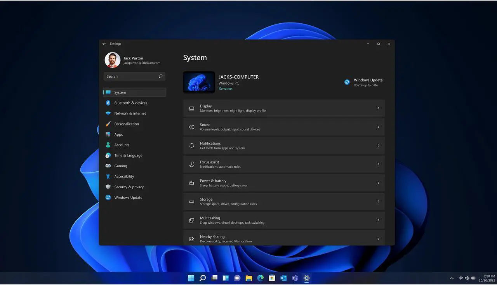Go back using the Settings back arrow

tap(104, 44)
